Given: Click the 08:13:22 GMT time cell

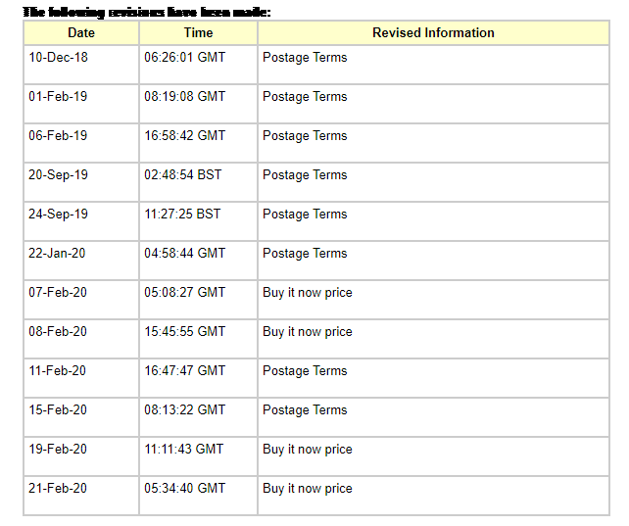Looking at the screenshot, I should [198, 417].
